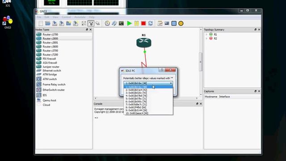Viewport: 286px width, 161px height.
Task: Open the Edit menu
Action: click(46, 17)
